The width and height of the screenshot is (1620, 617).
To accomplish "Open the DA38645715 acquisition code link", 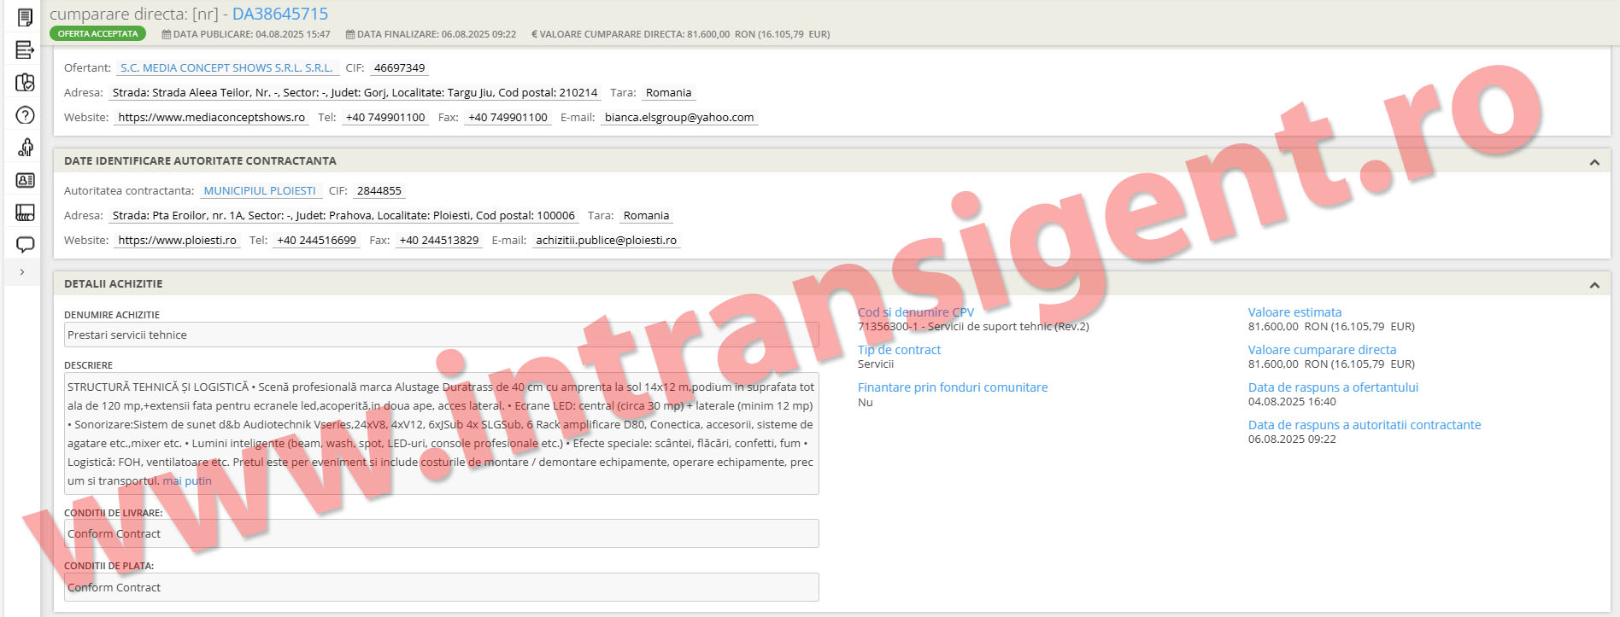I will point(280,15).
